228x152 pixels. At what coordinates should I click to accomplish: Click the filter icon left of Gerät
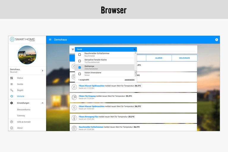(x=73, y=49)
